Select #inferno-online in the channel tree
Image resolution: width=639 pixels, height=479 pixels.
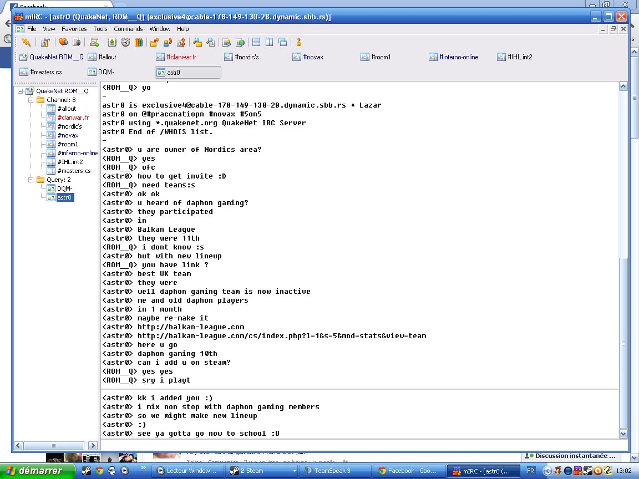click(77, 153)
